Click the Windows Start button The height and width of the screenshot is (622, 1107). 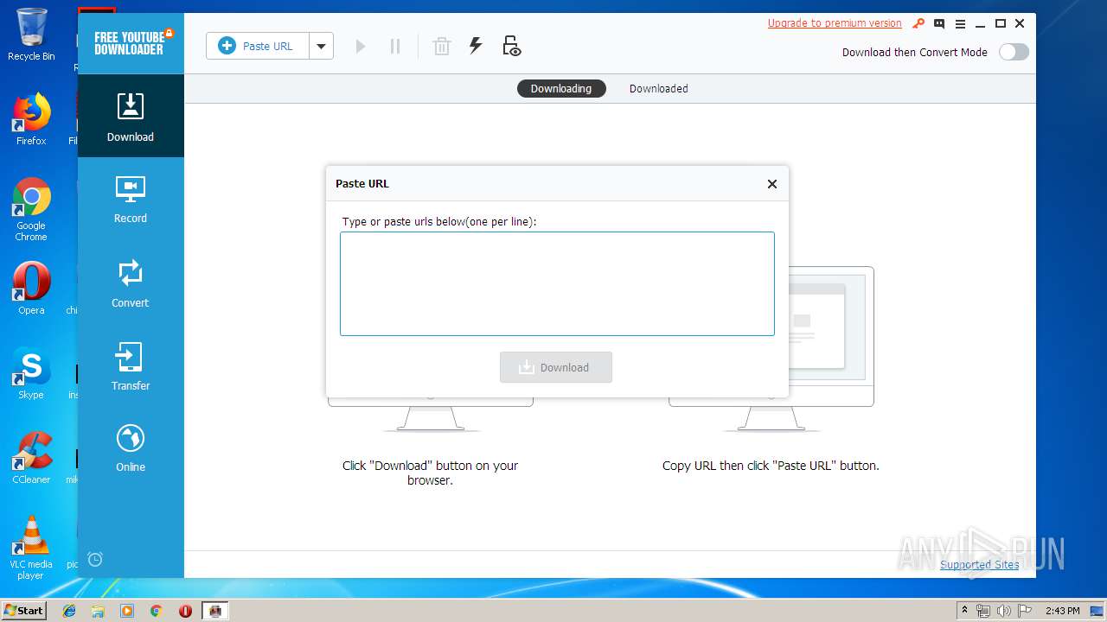23,610
